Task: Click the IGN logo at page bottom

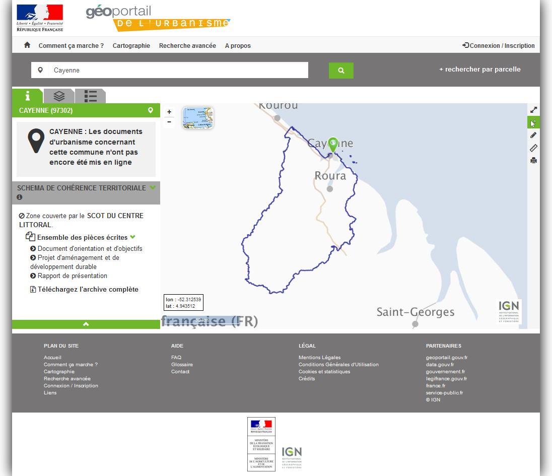Action: coord(292,457)
